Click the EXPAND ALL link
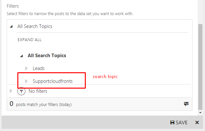Viewport: 205px width, 131px height. click(x=30, y=40)
